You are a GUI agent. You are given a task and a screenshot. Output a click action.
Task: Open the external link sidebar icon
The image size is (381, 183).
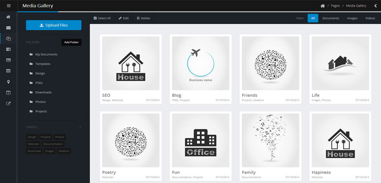pyautogui.click(x=9, y=103)
